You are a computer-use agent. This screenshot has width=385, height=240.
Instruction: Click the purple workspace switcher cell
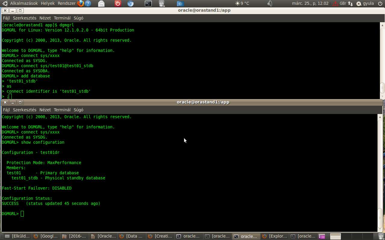click(x=322, y=236)
